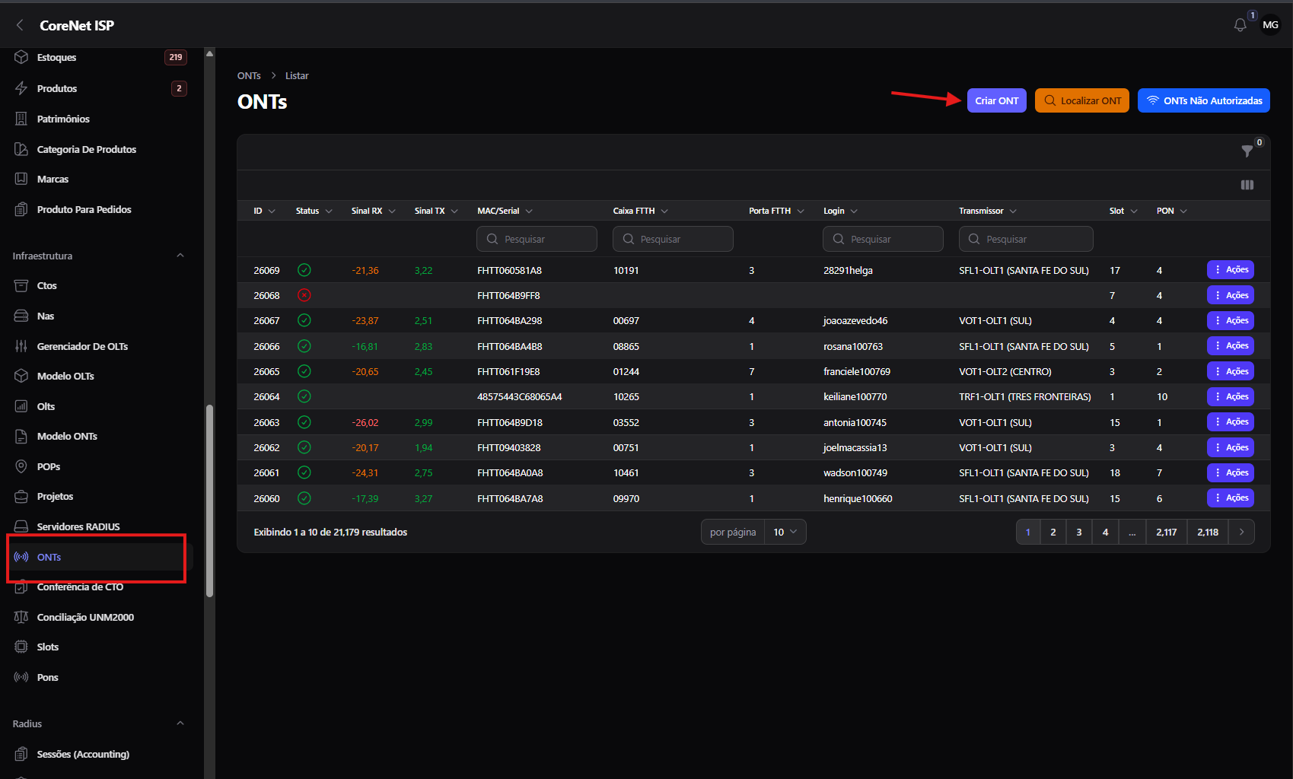The width and height of the screenshot is (1293, 779).
Task: Select the Estoques sidebar icon
Action: tap(21, 57)
